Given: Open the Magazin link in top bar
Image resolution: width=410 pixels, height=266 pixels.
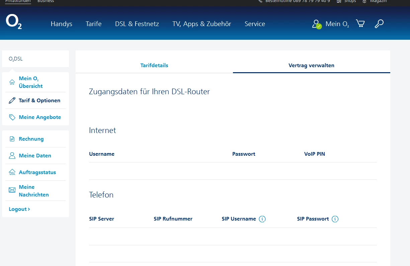Looking at the screenshot, I should click(x=378, y=1).
